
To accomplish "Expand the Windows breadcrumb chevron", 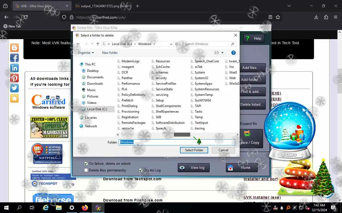I will coord(154,44).
